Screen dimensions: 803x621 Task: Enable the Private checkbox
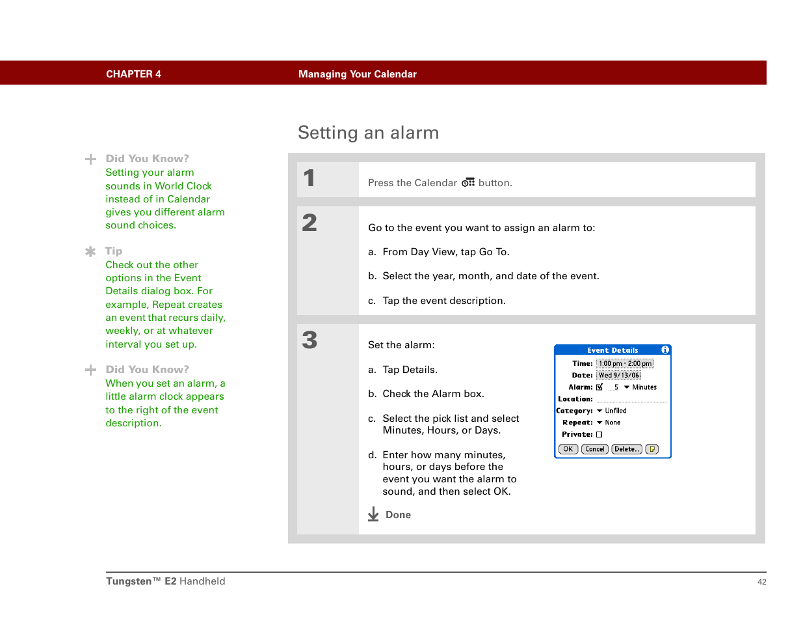pyautogui.click(x=599, y=434)
